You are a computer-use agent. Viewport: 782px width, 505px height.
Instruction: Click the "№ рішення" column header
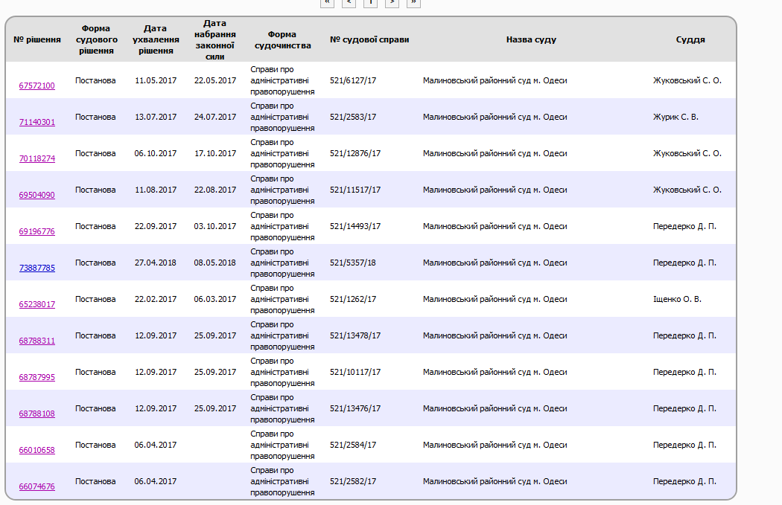pos(36,39)
